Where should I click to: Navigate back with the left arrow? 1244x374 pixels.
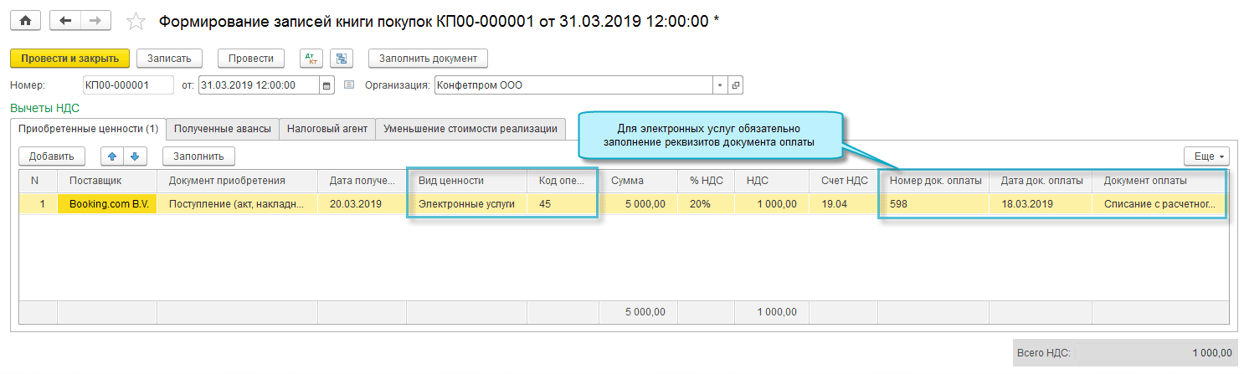tap(65, 21)
